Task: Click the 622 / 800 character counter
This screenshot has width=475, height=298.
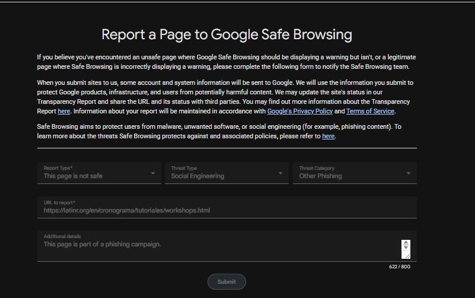Action: [400, 267]
